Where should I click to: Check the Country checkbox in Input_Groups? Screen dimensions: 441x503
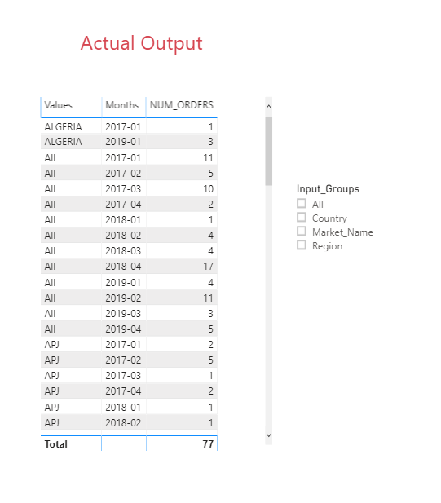302,217
